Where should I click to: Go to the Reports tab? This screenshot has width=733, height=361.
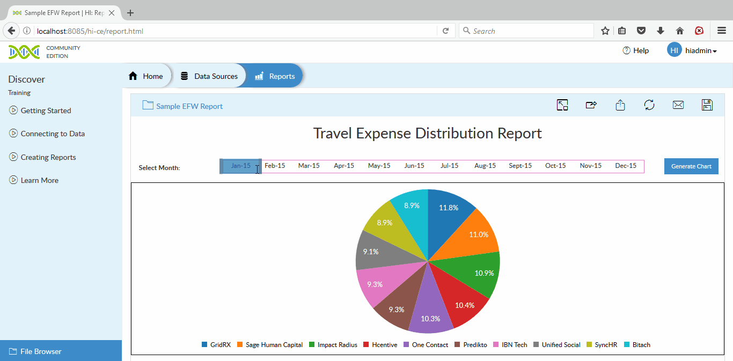(x=275, y=76)
